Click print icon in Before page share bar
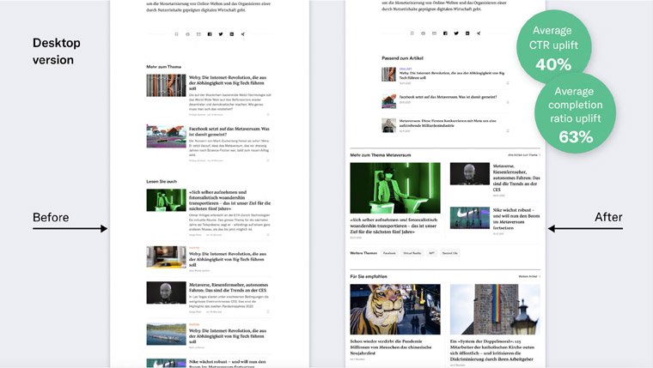This screenshot has width=653, height=368. tap(187, 34)
